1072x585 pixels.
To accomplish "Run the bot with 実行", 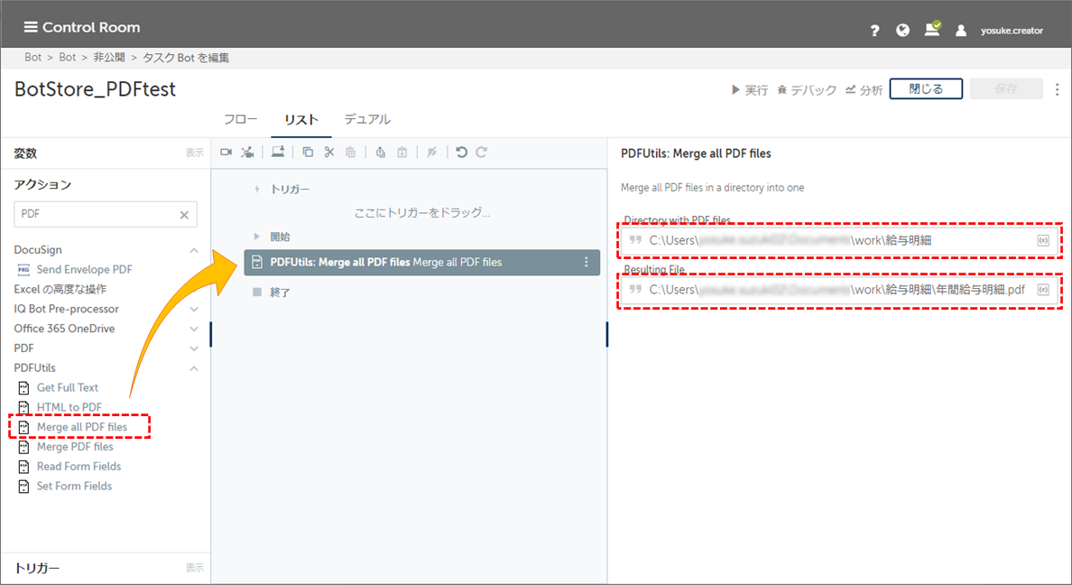I will pos(750,89).
